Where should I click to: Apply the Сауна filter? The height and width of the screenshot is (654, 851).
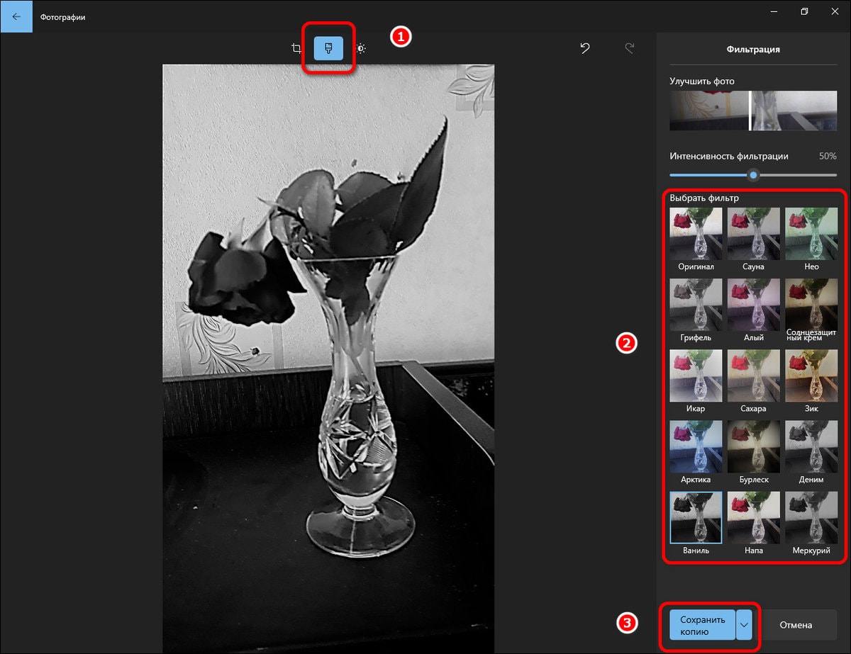[x=754, y=233]
